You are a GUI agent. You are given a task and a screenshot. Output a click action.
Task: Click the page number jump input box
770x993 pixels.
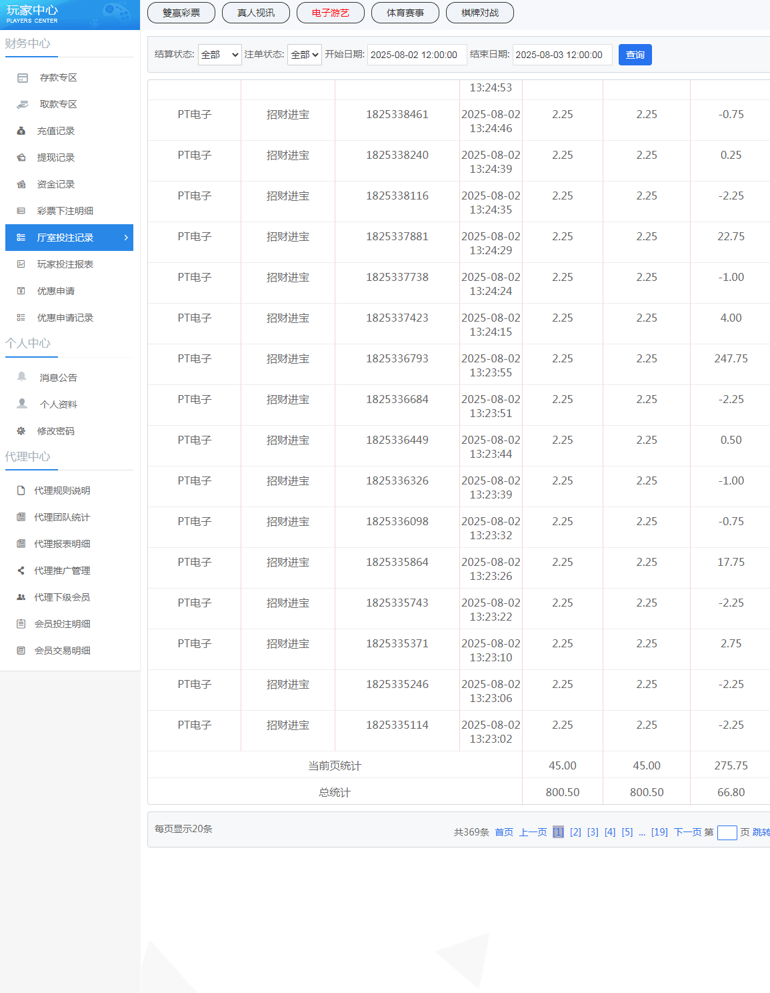727,833
